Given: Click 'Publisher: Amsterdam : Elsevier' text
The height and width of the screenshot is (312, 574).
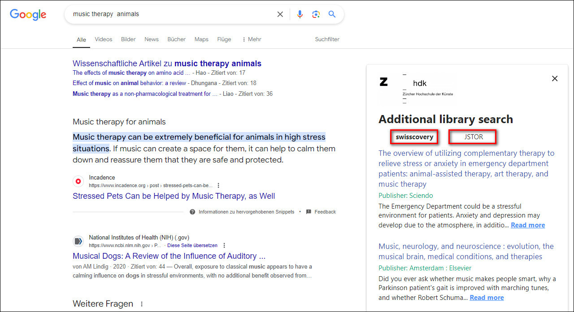Looking at the screenshot, I should (425, 268).
